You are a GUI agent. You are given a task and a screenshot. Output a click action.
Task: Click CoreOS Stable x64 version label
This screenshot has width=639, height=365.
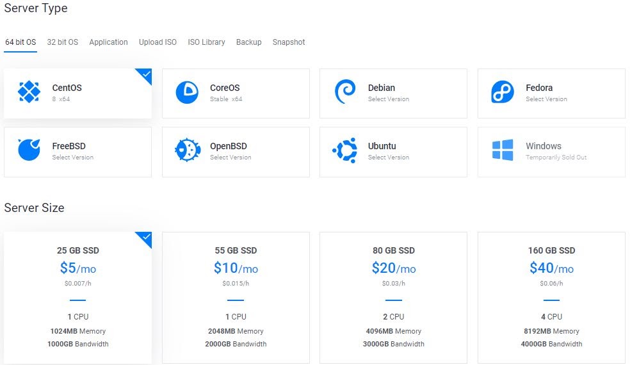pyautogui.click(x=226, y=99)
